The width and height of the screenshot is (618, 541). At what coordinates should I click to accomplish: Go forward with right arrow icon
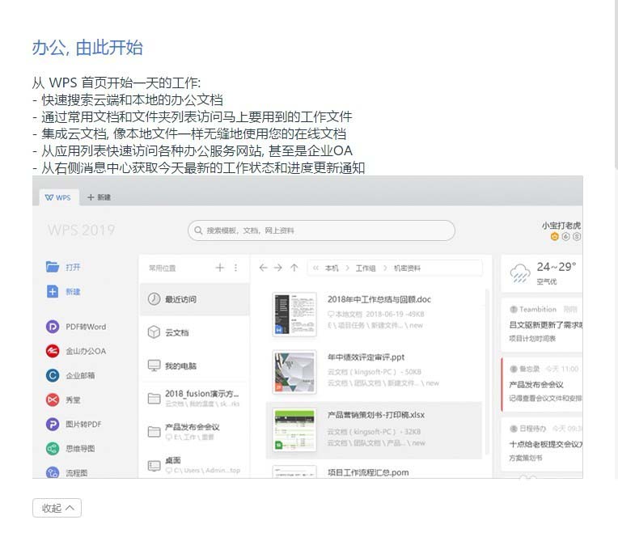click(278, 268)
